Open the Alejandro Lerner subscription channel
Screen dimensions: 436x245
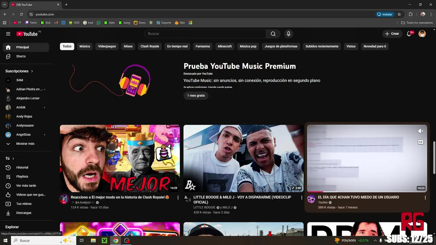26,98
